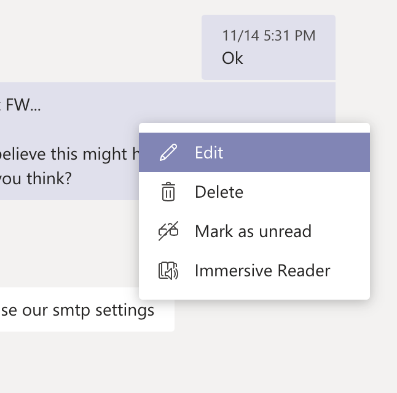Click the 11/14 5:31 PM timestamp
Viewport: 397px width, 393px height.
click(x=269, y=36)
